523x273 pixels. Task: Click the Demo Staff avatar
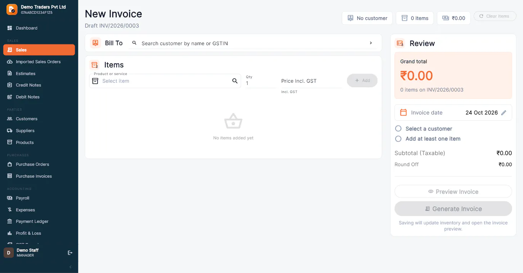(9, 253)
